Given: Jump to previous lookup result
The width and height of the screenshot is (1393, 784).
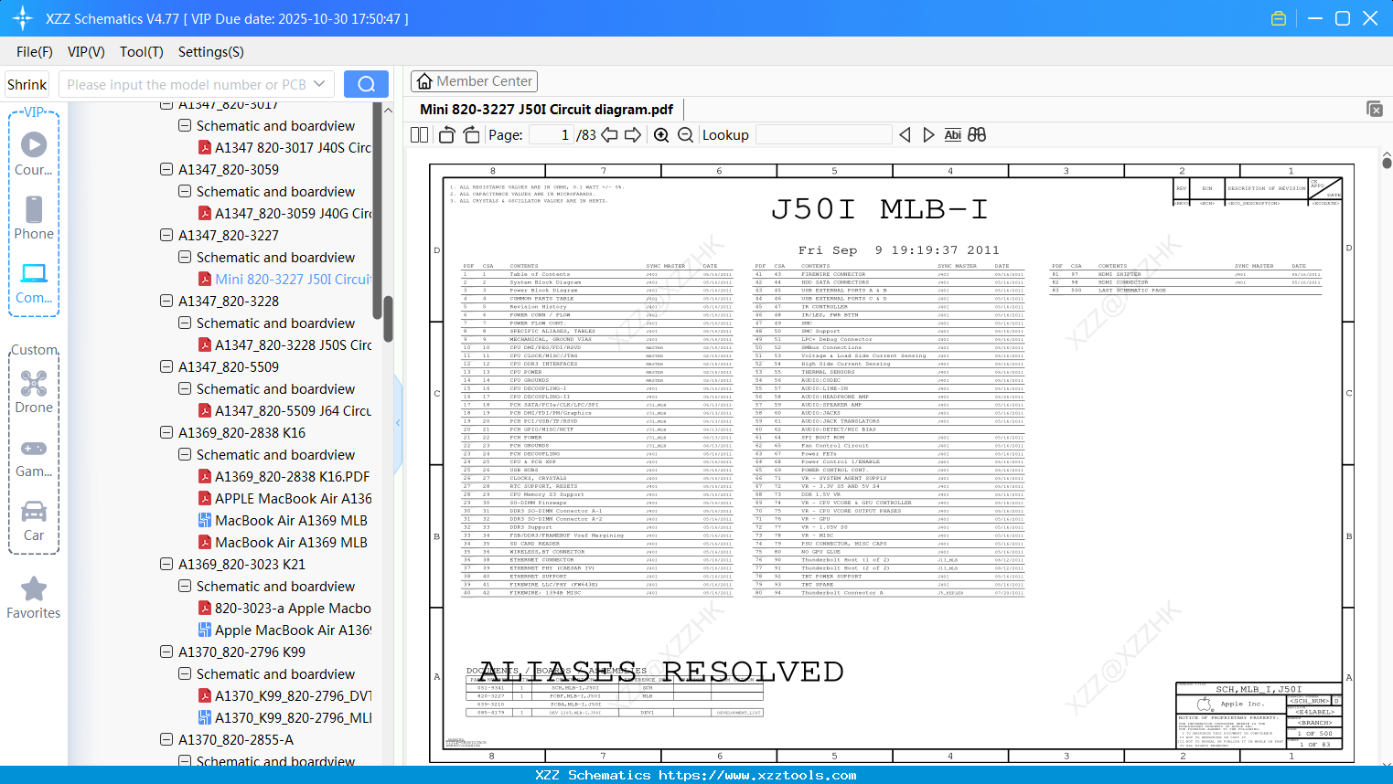Looking at the screenshot, I should (905, 135).
